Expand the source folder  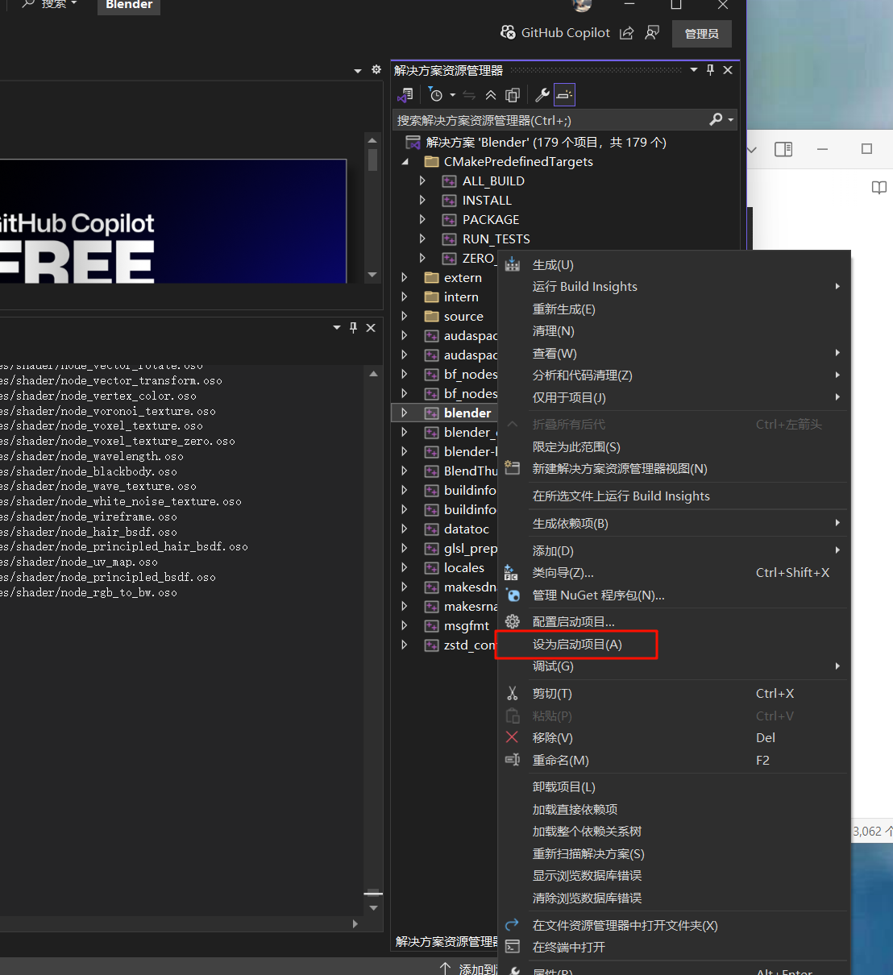[x=405, y=317]
